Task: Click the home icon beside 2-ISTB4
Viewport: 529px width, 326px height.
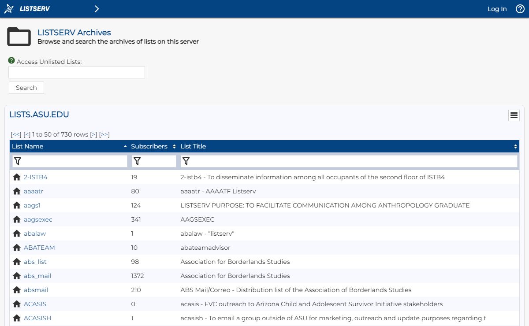Action: [x=17, y=177]
